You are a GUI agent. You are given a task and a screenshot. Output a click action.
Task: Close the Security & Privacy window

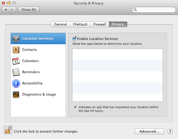click(4, 3)
